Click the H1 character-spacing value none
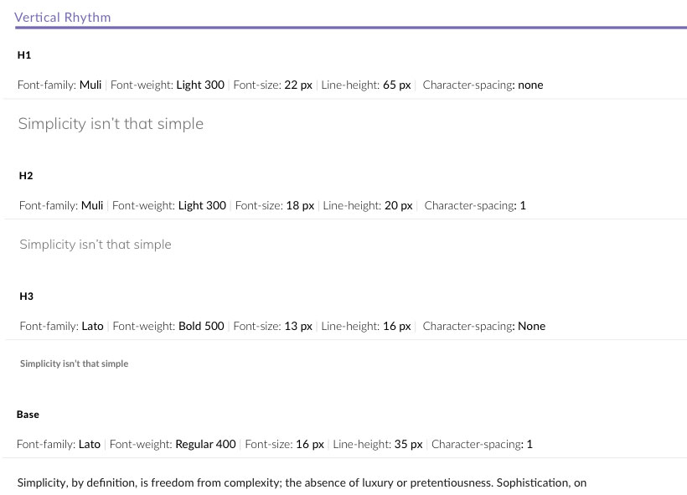This screenshot has width=687, height=495. 530,85
